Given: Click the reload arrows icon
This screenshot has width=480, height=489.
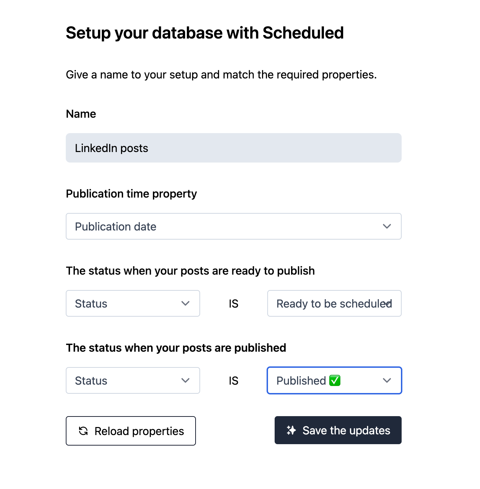Looking at the screenshot, I should click(83, 431).
